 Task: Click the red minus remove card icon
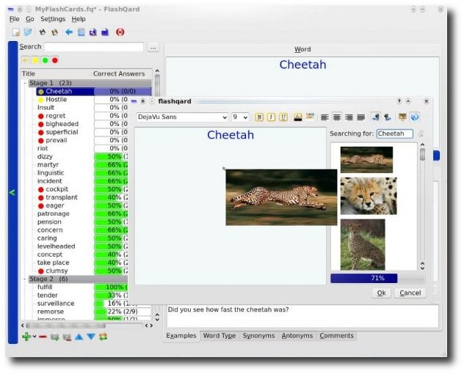[x=43, y=337]
